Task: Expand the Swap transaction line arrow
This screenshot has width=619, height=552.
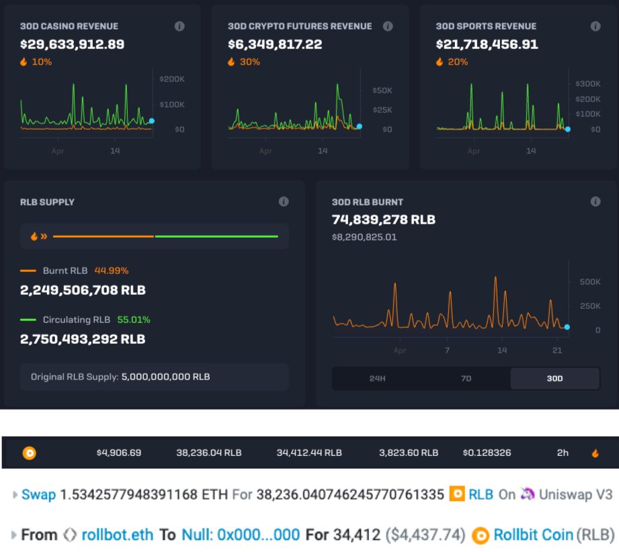Action: 15,494
